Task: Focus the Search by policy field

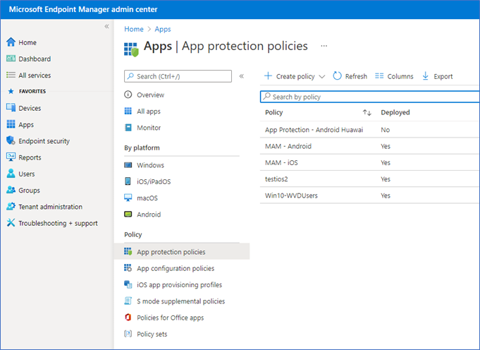Action: pyautogui.click(x=370, y=97)
